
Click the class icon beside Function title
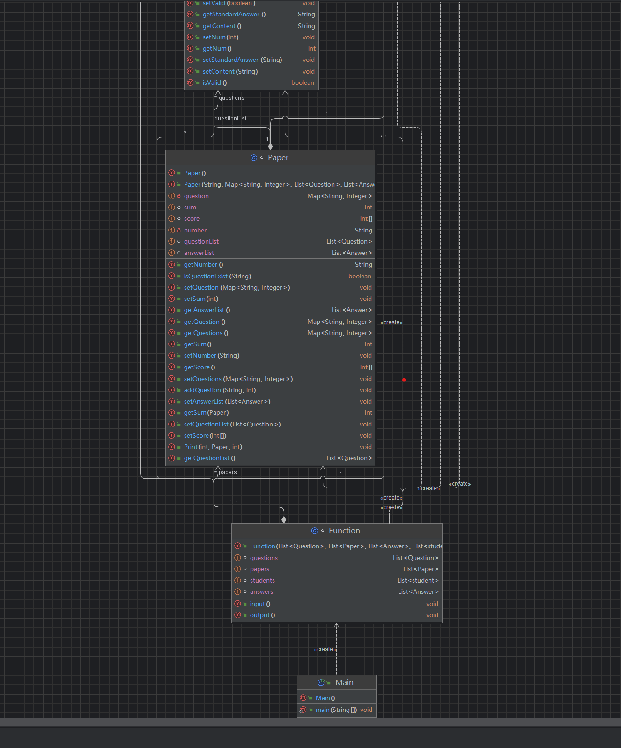[315, 531]
